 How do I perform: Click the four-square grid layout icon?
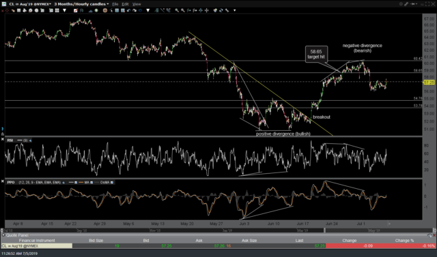click(57, 10)
